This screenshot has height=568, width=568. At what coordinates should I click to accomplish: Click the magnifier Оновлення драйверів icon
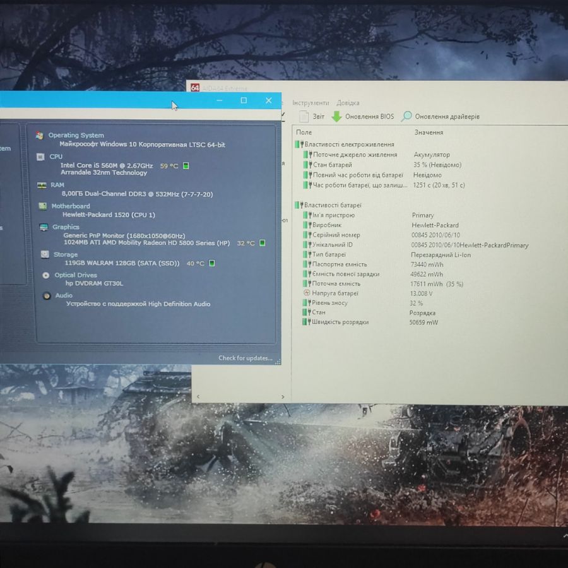tap(406, 116)
